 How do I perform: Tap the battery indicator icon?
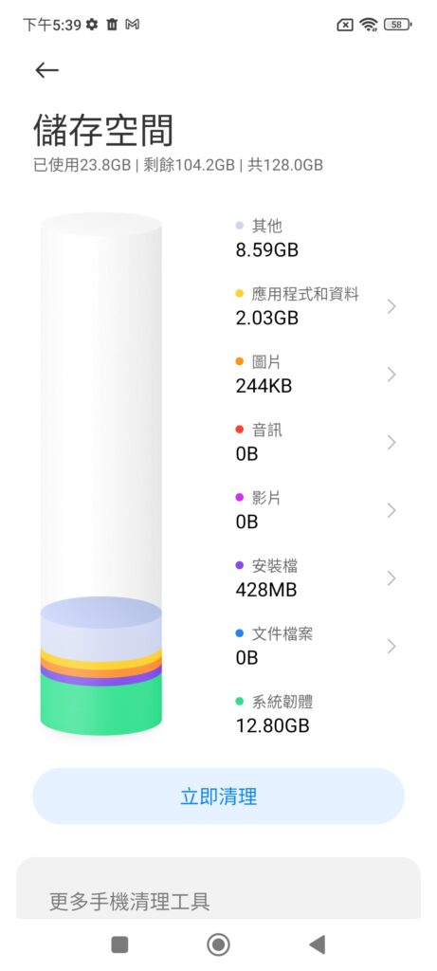(398, 25)
